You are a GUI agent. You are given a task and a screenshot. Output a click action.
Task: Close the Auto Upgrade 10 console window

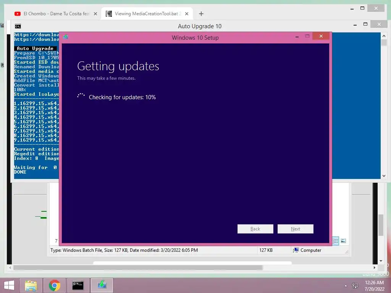tap(379, 24)
